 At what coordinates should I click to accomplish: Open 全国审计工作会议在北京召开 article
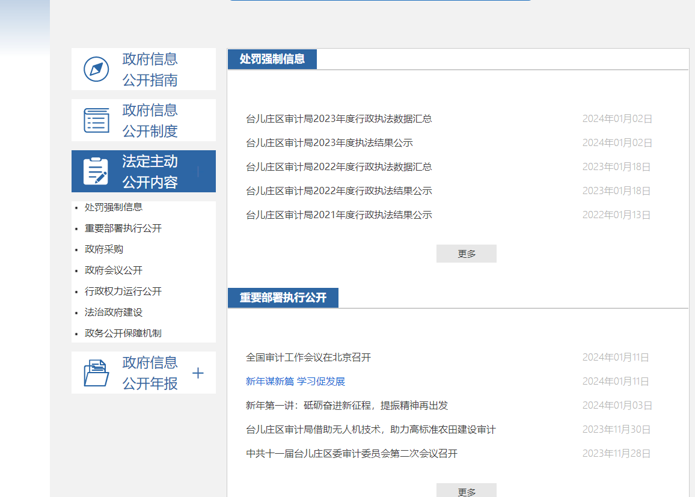click(x=308, y=358)
